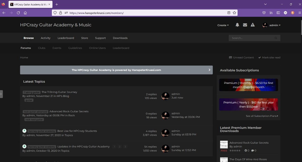Image resolution: width=302 pixels, height=162 pixels.
Task: Click admin avatar in Advanced Rock Guitar row
Action: coord(165,115)
